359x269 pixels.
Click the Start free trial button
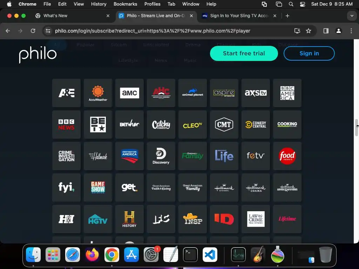(x=244, y=53)
